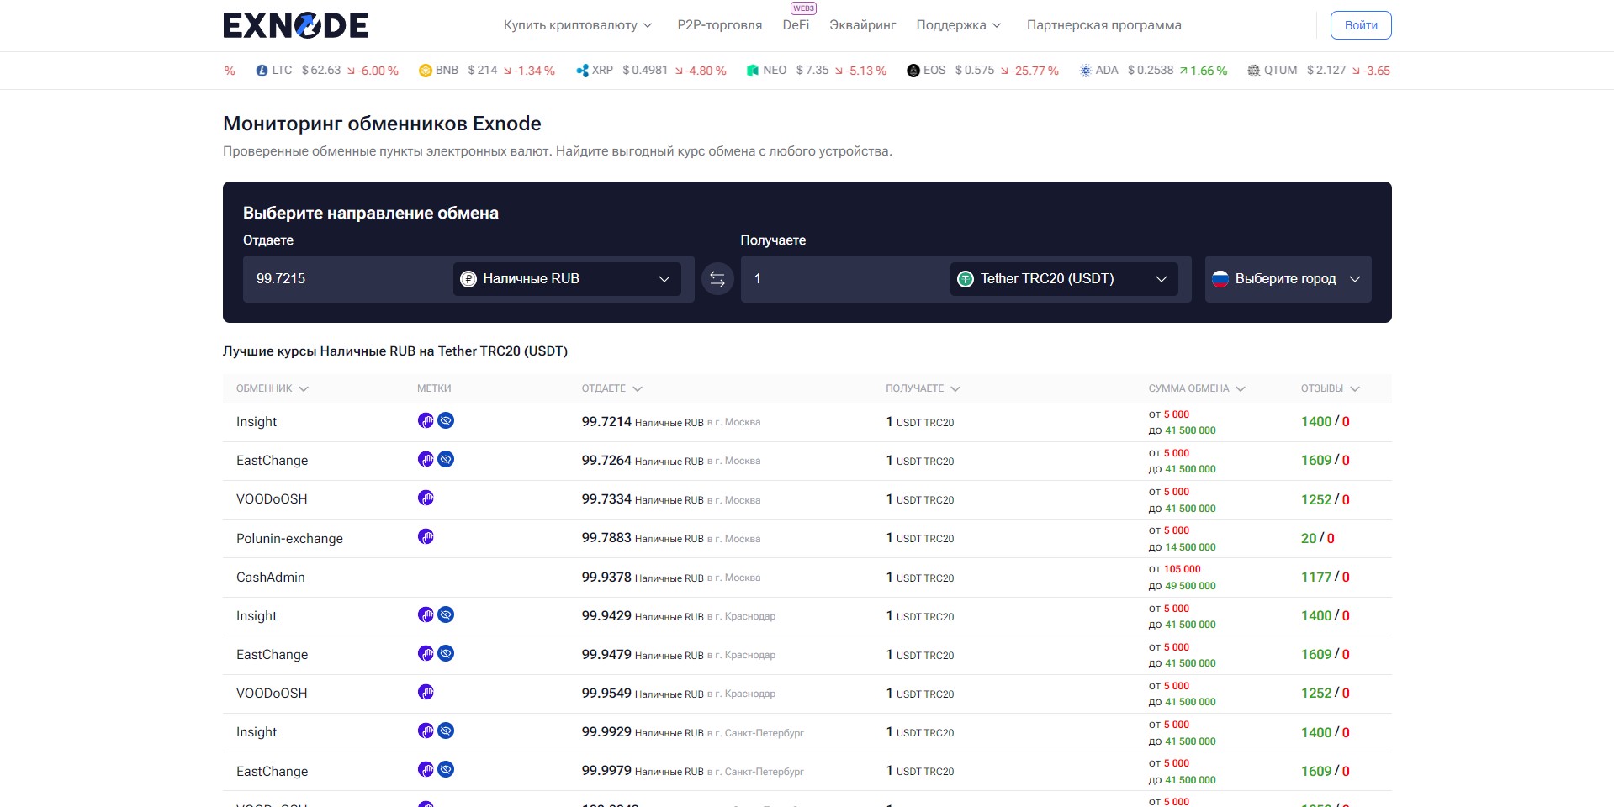The image size is (1614, 807).
Task: Open P2P-торговля page
Action: tap(720, 25)
